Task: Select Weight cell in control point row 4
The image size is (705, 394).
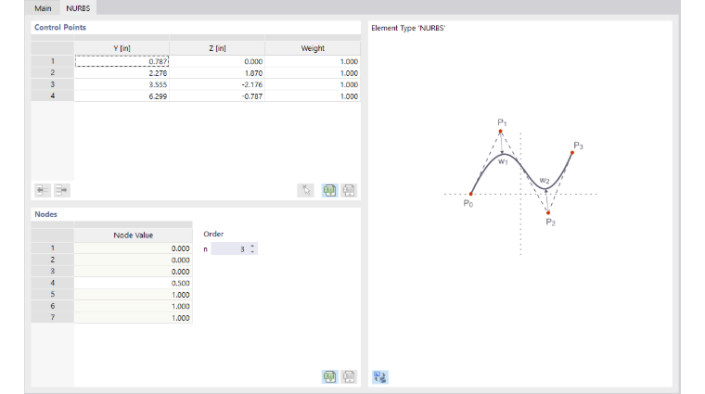Action: click(x=313, y=96)
